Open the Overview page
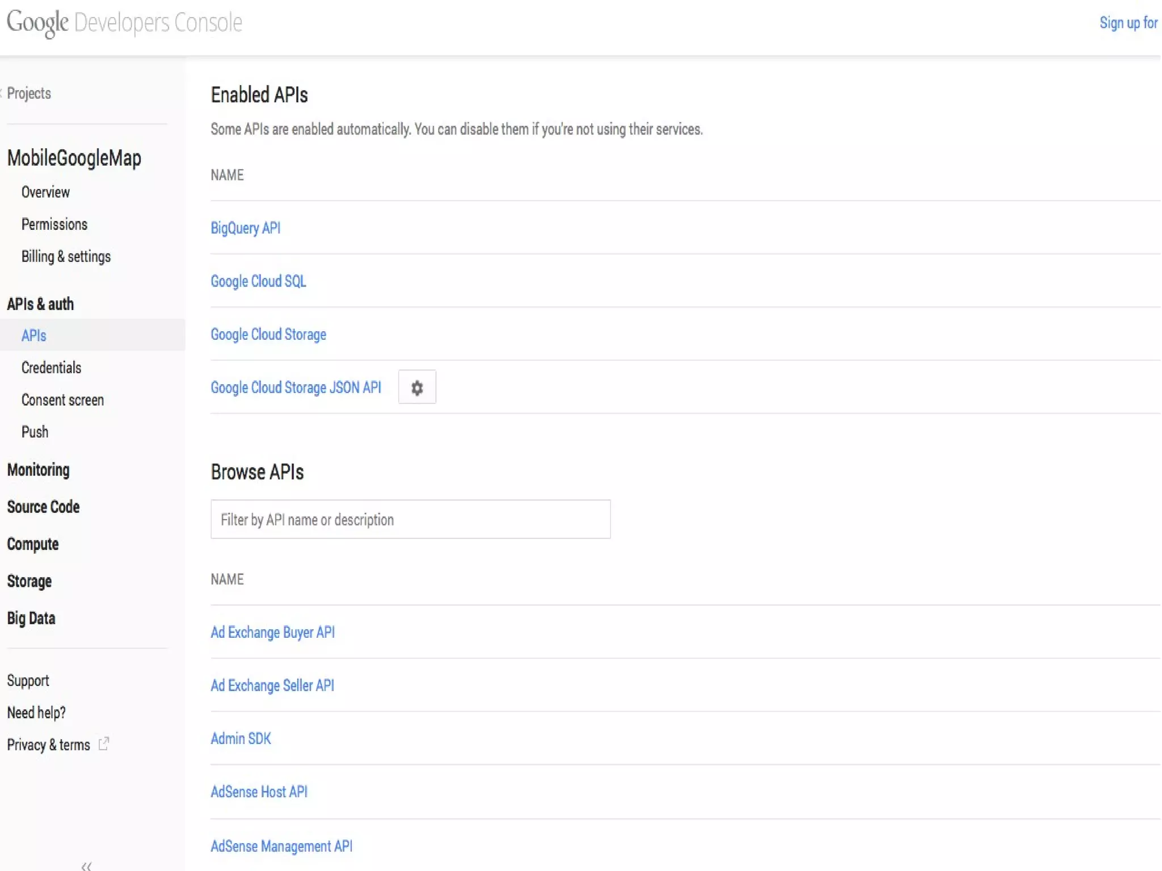 [45, 192]
